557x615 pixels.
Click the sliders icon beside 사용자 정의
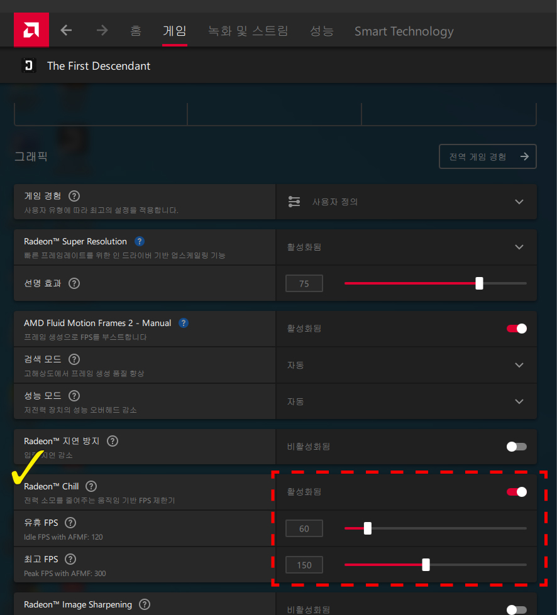click(x=294, y=202)
